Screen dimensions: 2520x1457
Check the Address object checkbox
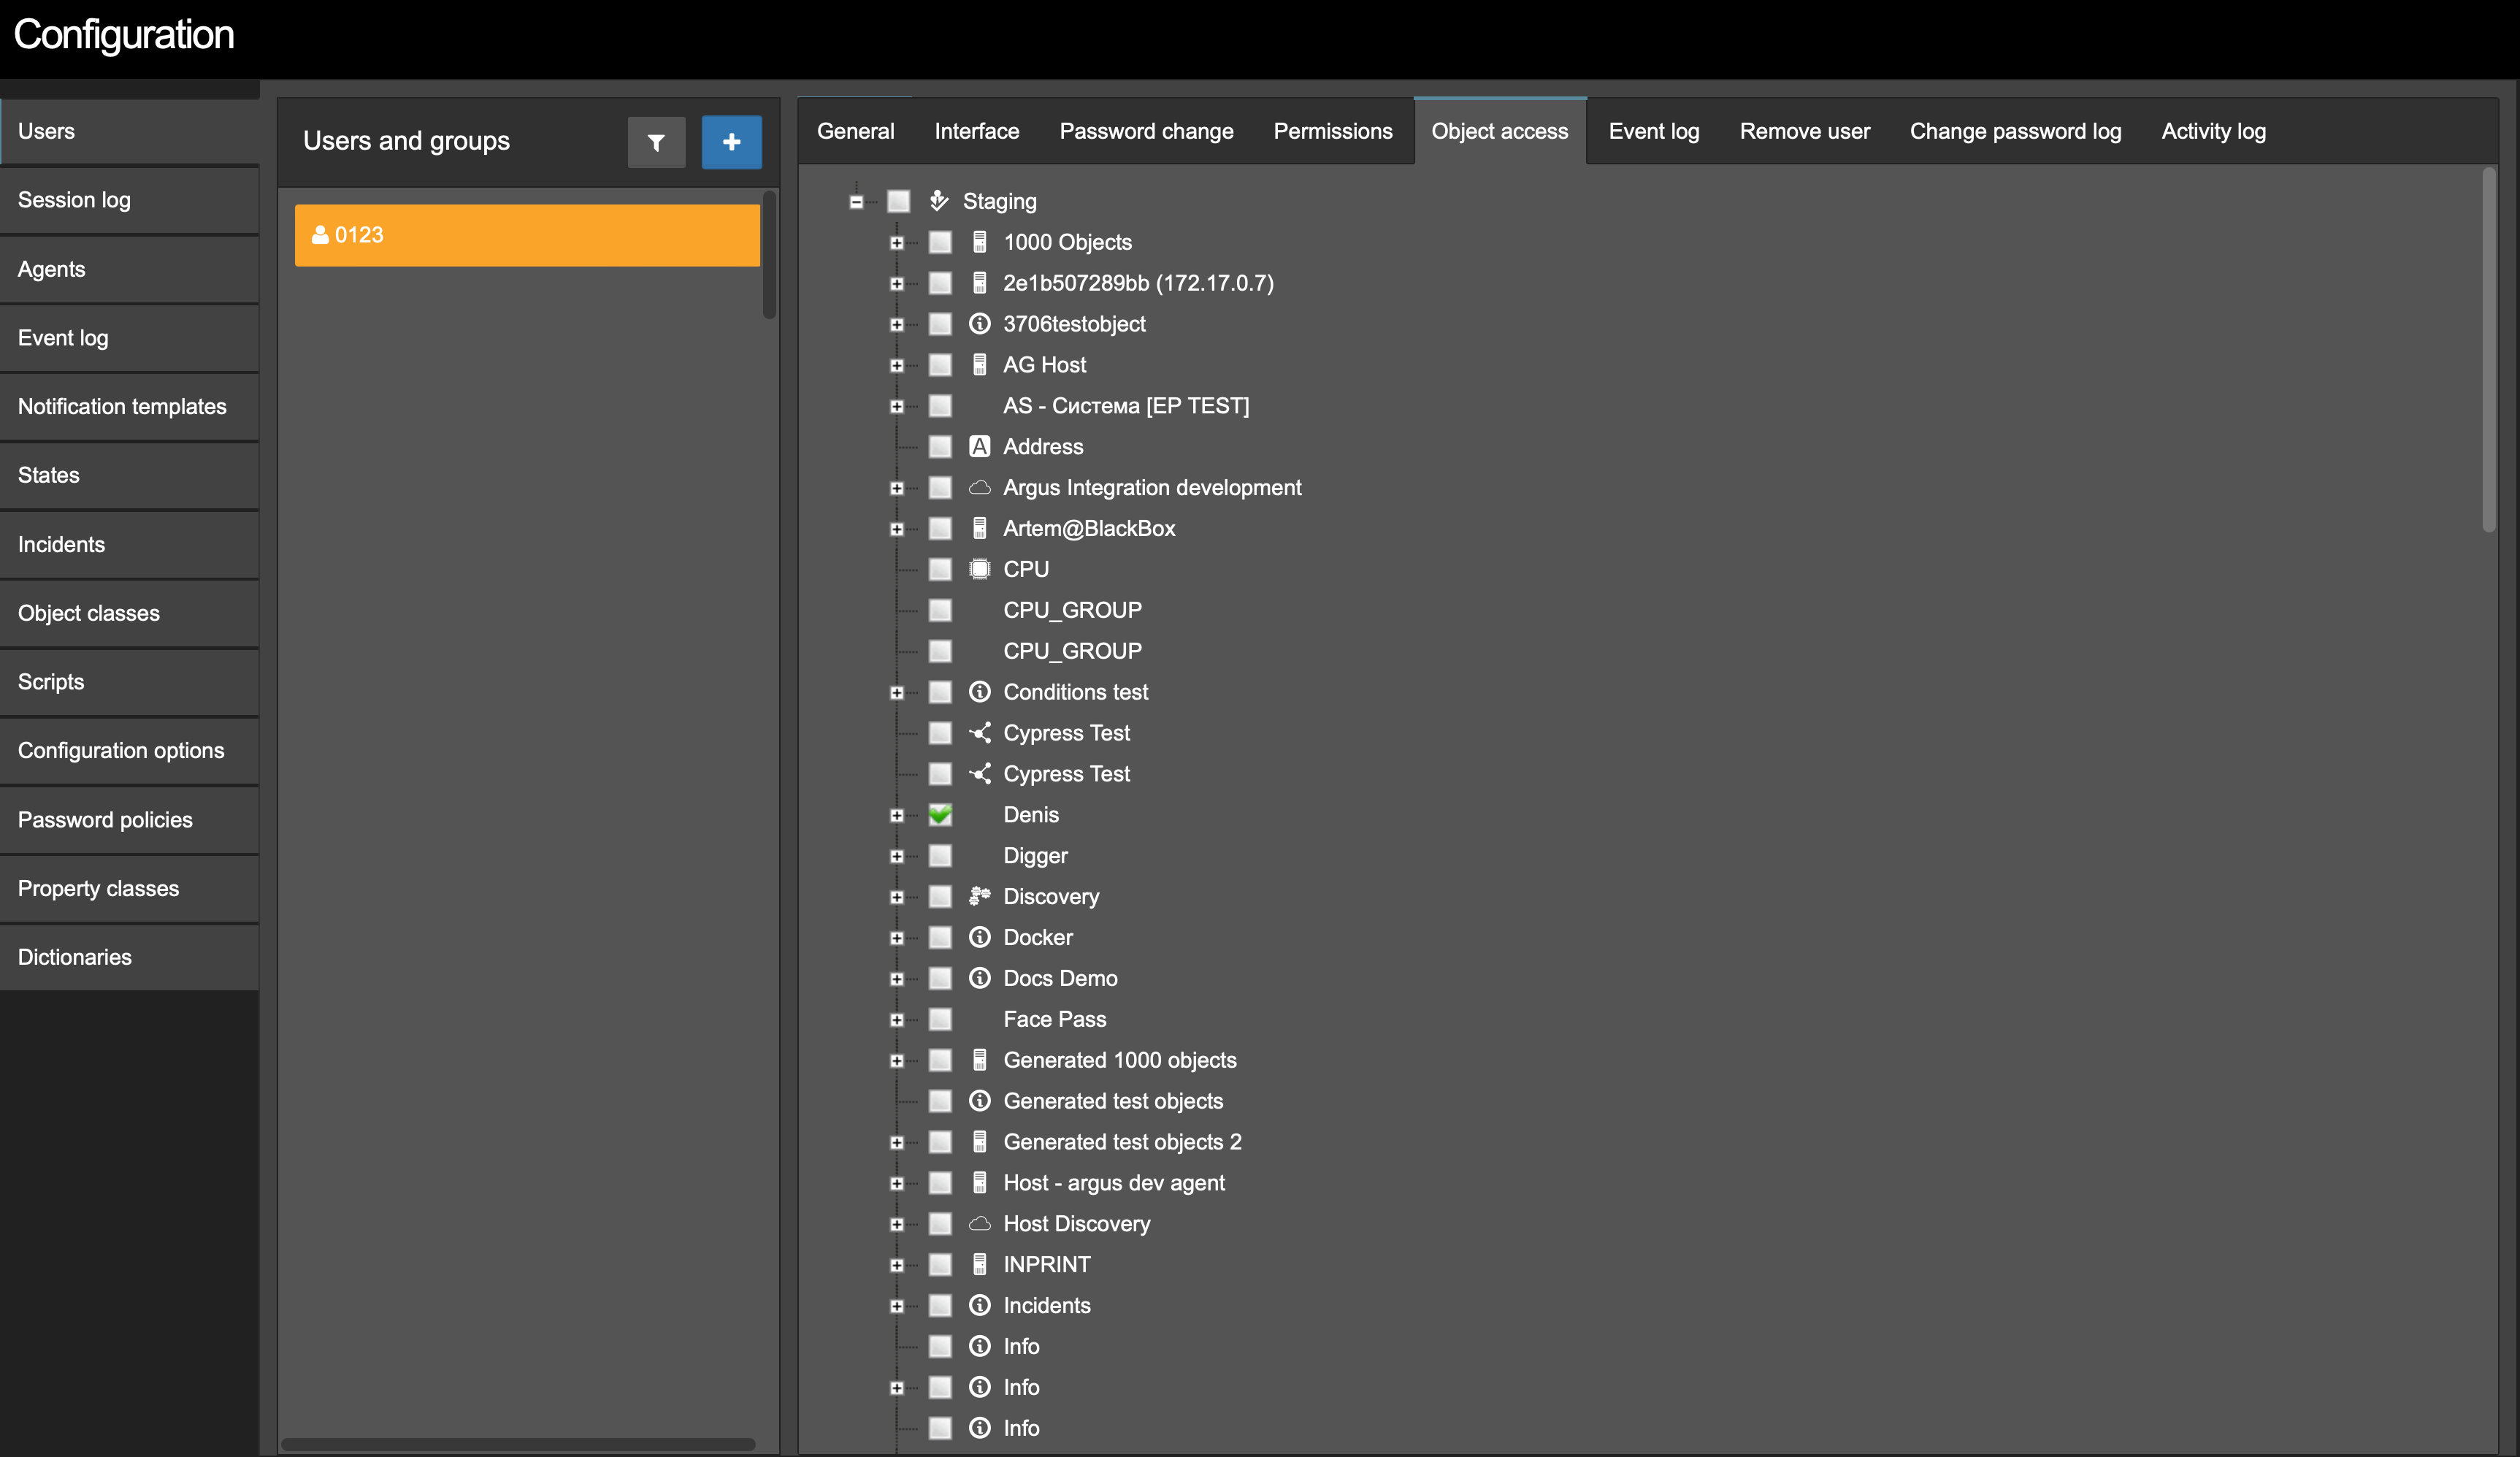(x=940, y=447)
